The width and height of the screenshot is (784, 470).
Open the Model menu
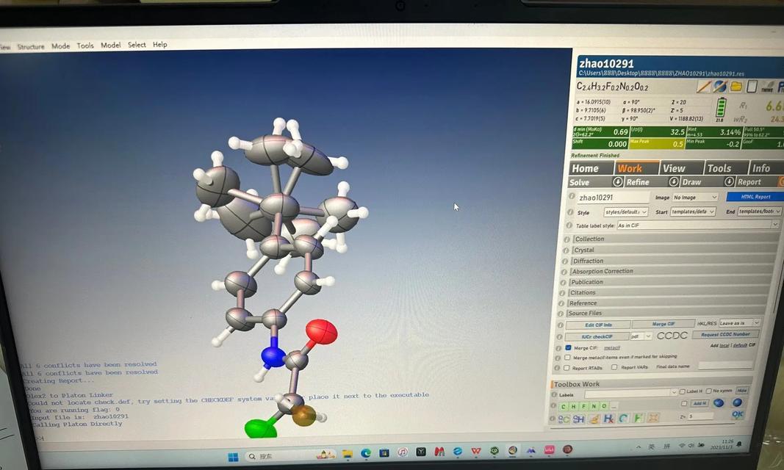(110, 45)
